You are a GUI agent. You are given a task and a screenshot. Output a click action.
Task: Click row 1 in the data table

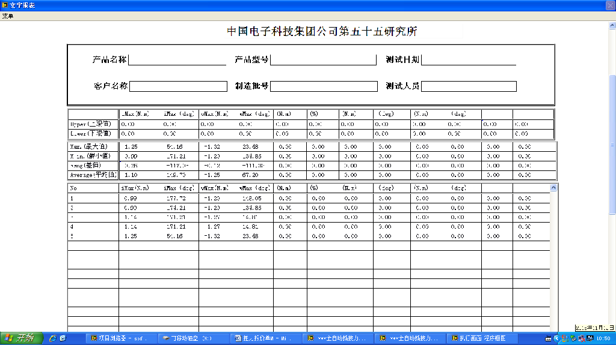[x=309, y=199]
